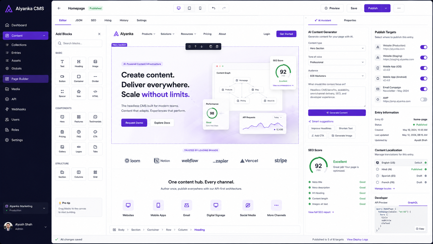Add the Gallery component
Viewport: 433px width, 244px height.
click(x=62, y=149)
